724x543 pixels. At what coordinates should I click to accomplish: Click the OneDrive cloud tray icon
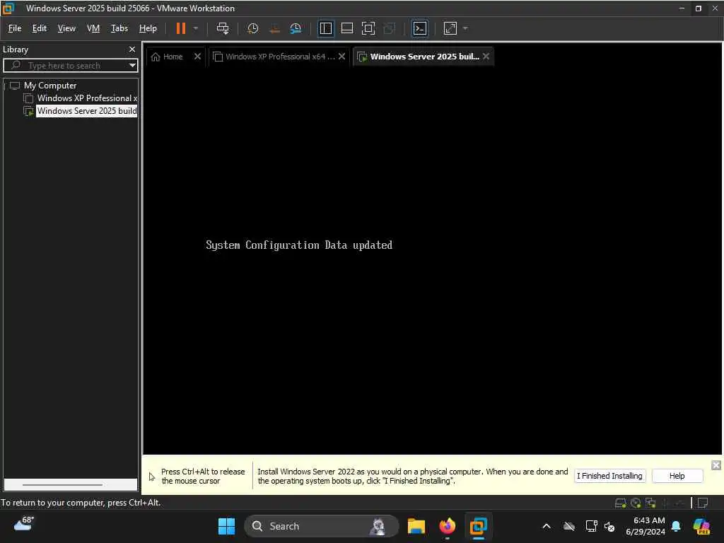click(x=569, y=526)
